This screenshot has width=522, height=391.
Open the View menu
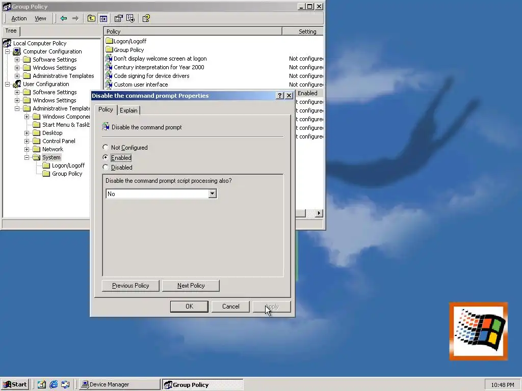40,19
